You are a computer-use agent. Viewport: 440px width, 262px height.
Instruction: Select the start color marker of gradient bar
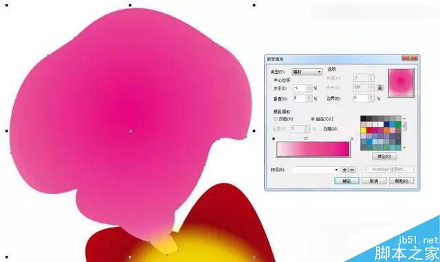click(274, 138)
